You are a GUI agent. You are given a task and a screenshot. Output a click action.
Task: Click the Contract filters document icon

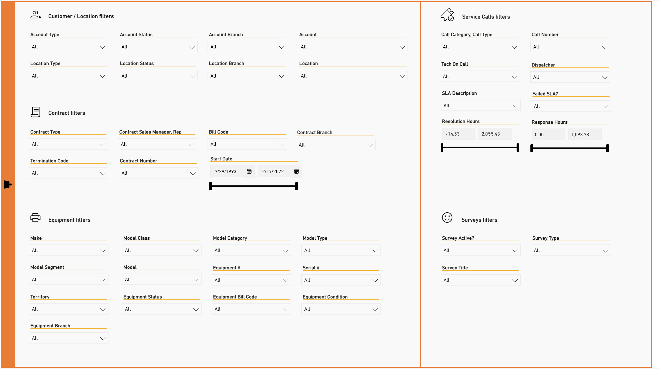(36, 112)
